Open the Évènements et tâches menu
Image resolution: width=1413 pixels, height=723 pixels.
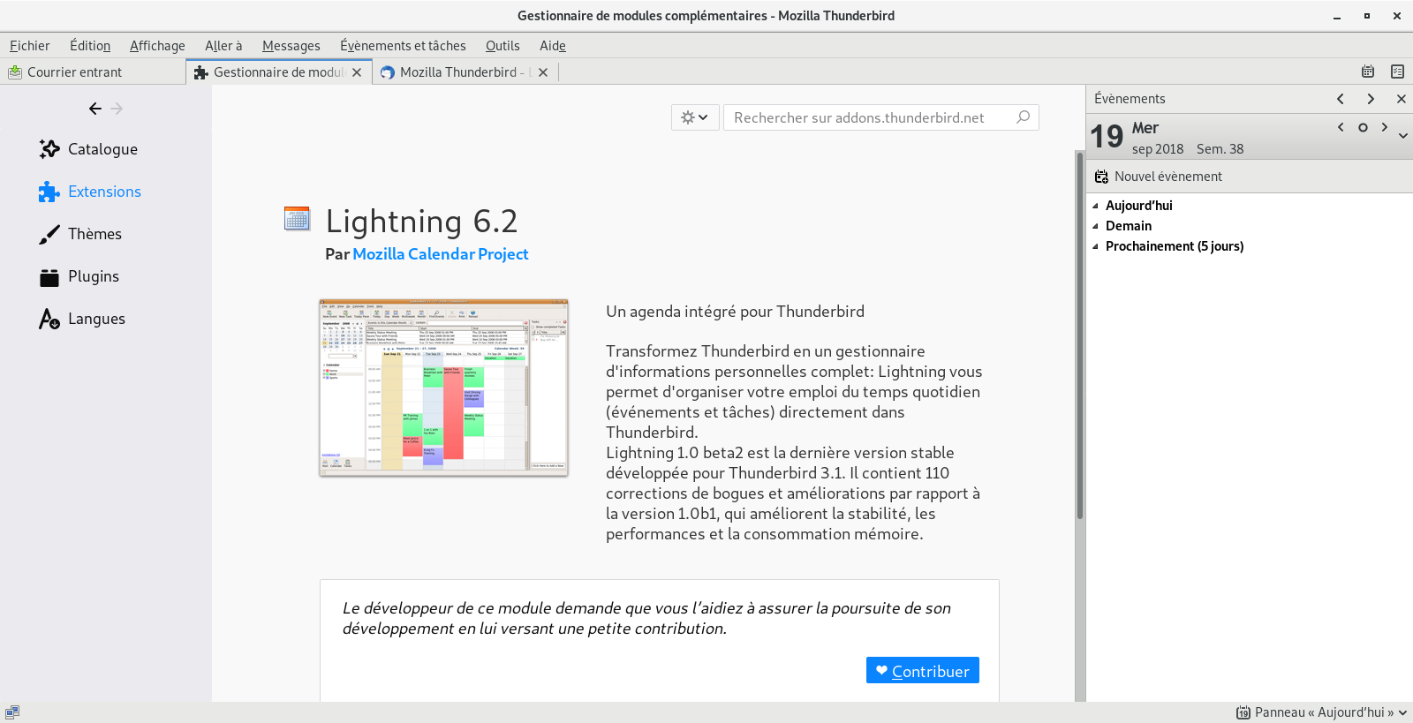(403, 46)
